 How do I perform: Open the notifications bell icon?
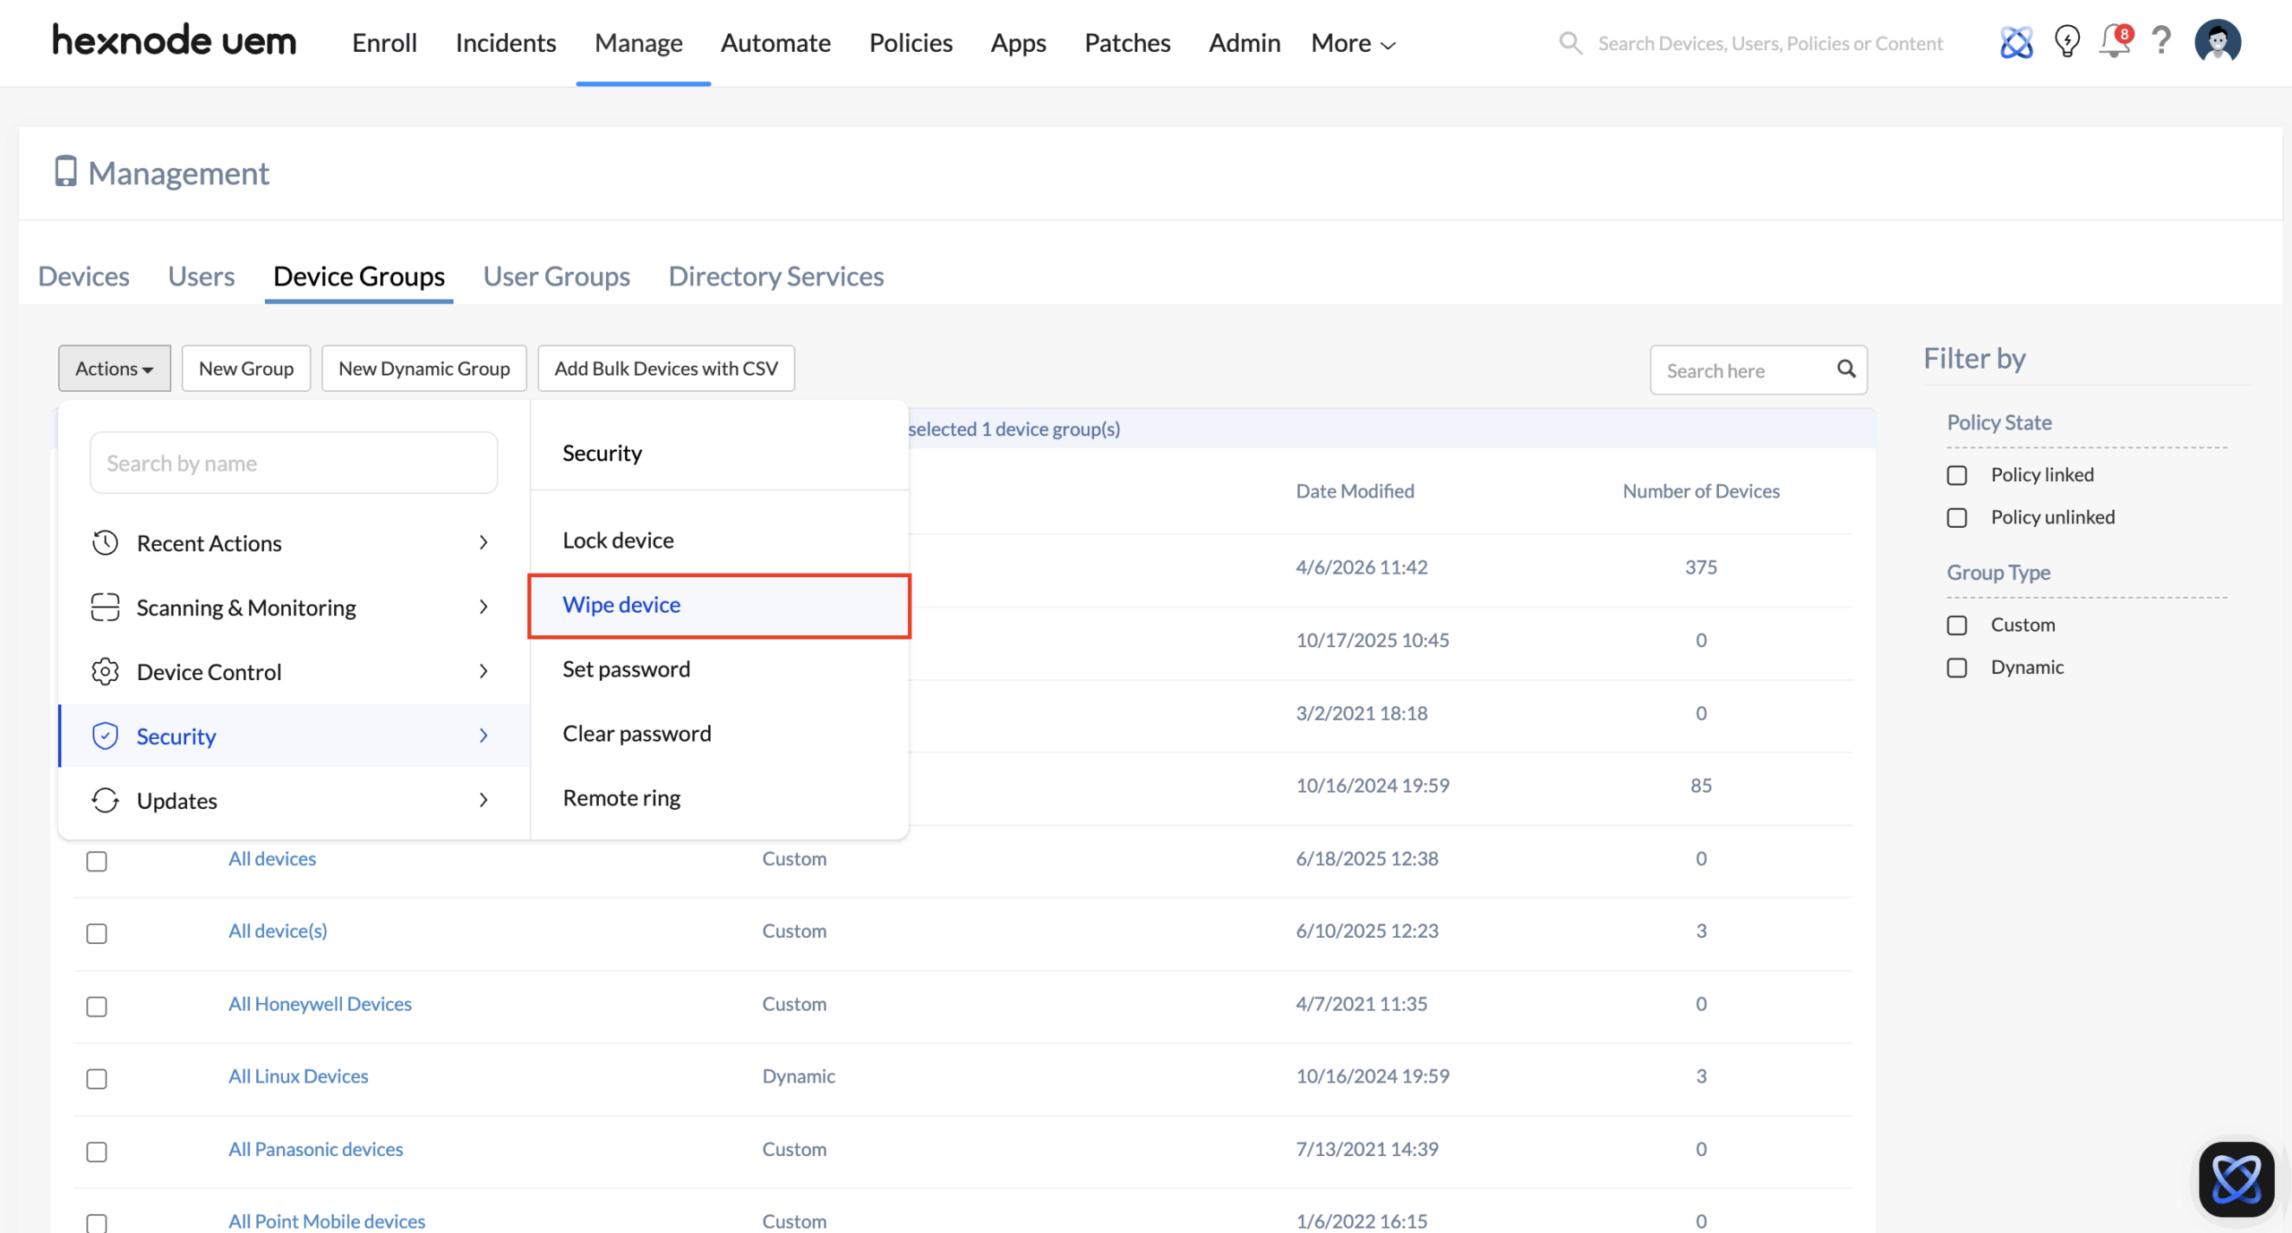[2115, 42]
